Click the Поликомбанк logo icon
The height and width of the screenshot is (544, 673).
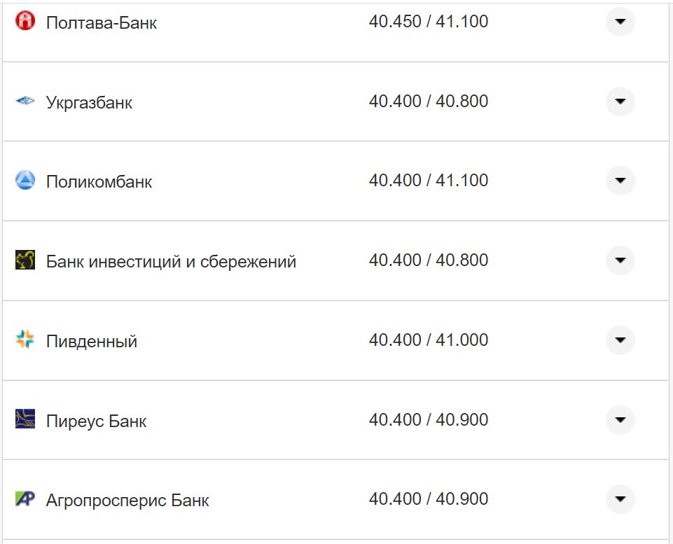pos(25,180)
